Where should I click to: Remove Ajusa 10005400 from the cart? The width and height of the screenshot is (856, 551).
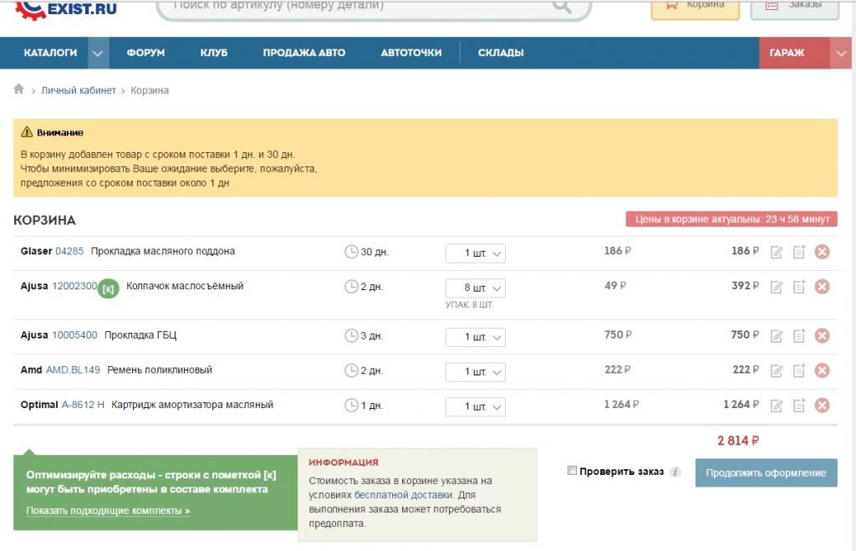823,336
